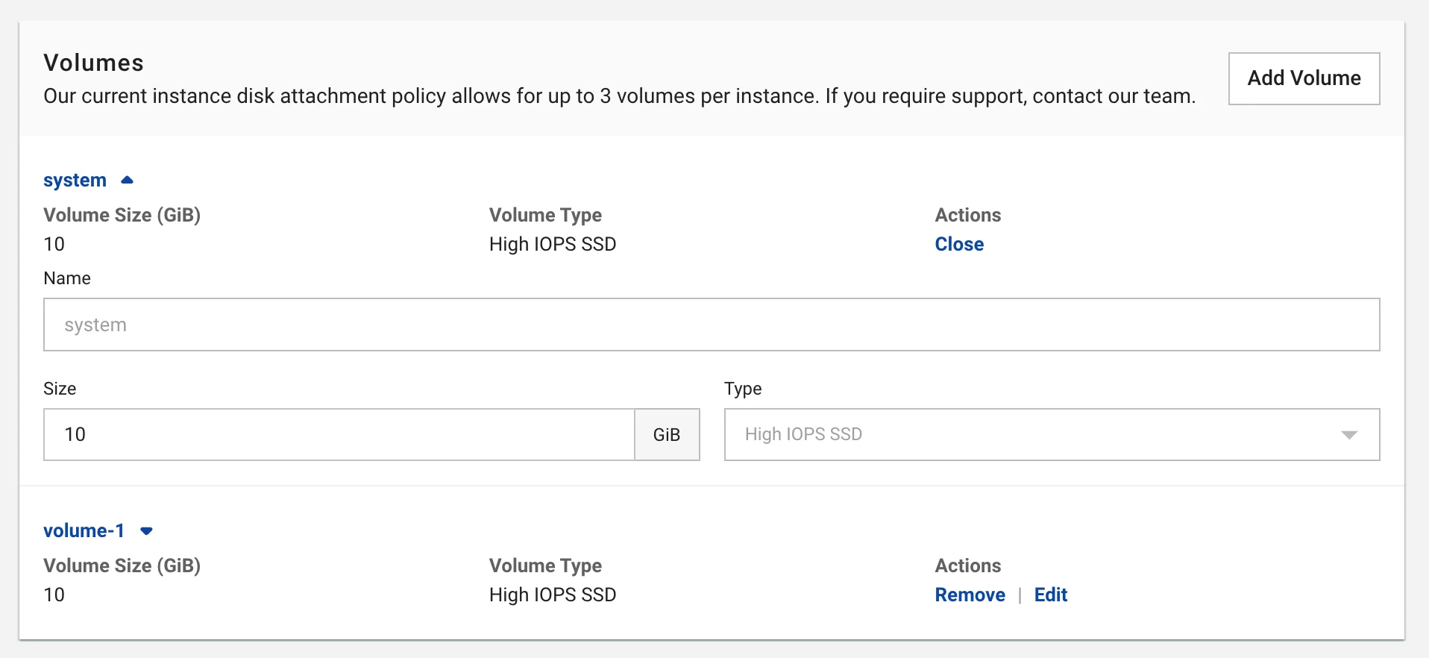This screenshot has height=658, width=1429.
Task: Remove volume-1
Action: point(970,595)
